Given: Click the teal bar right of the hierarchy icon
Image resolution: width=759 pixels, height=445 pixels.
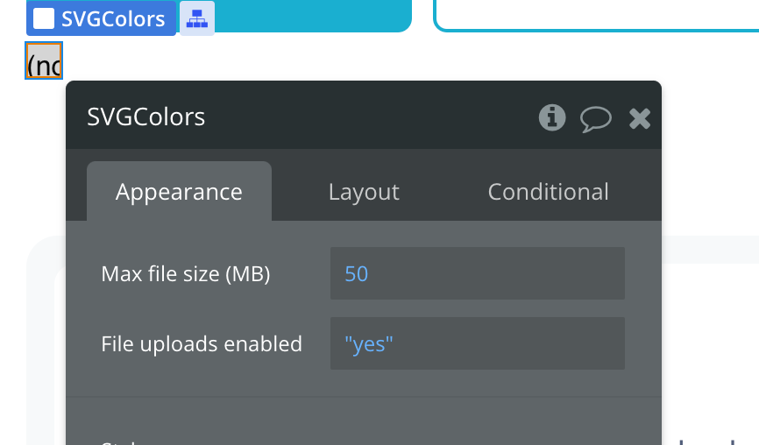Looking at the screenshot, I should click(311, 16).
